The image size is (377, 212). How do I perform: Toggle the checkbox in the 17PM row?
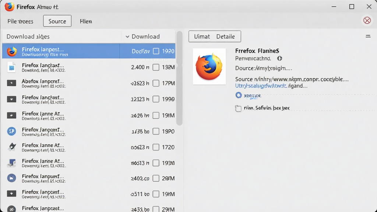coord(156,83)
